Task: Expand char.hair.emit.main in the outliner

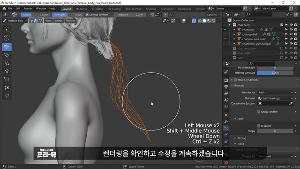Action: coord(234,39)
